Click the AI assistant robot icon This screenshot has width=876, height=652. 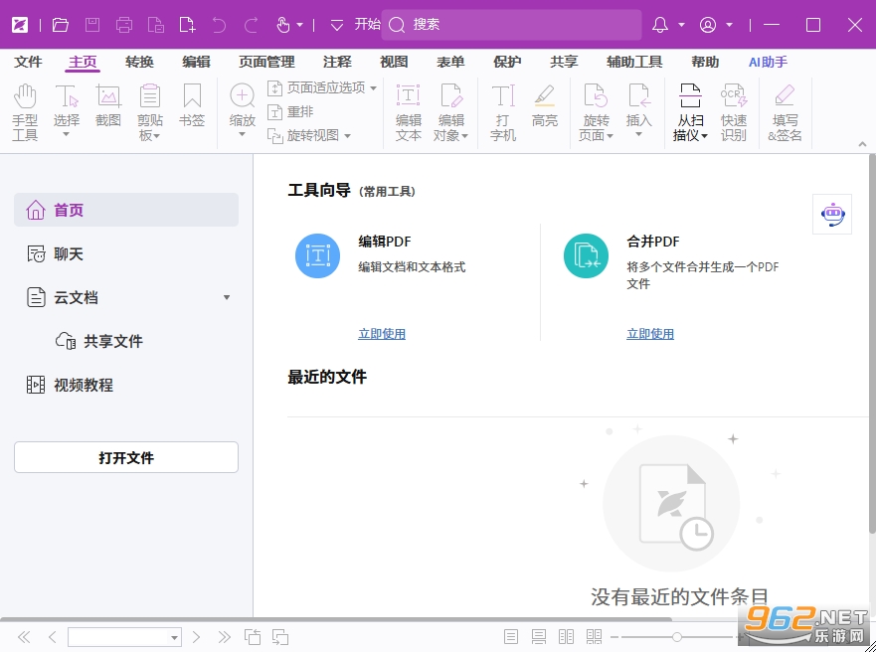point(832,214)
